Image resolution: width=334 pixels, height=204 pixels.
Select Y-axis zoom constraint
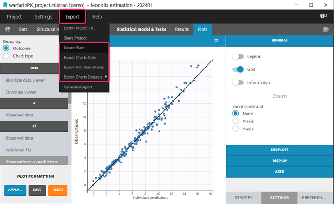click(236, 129)
